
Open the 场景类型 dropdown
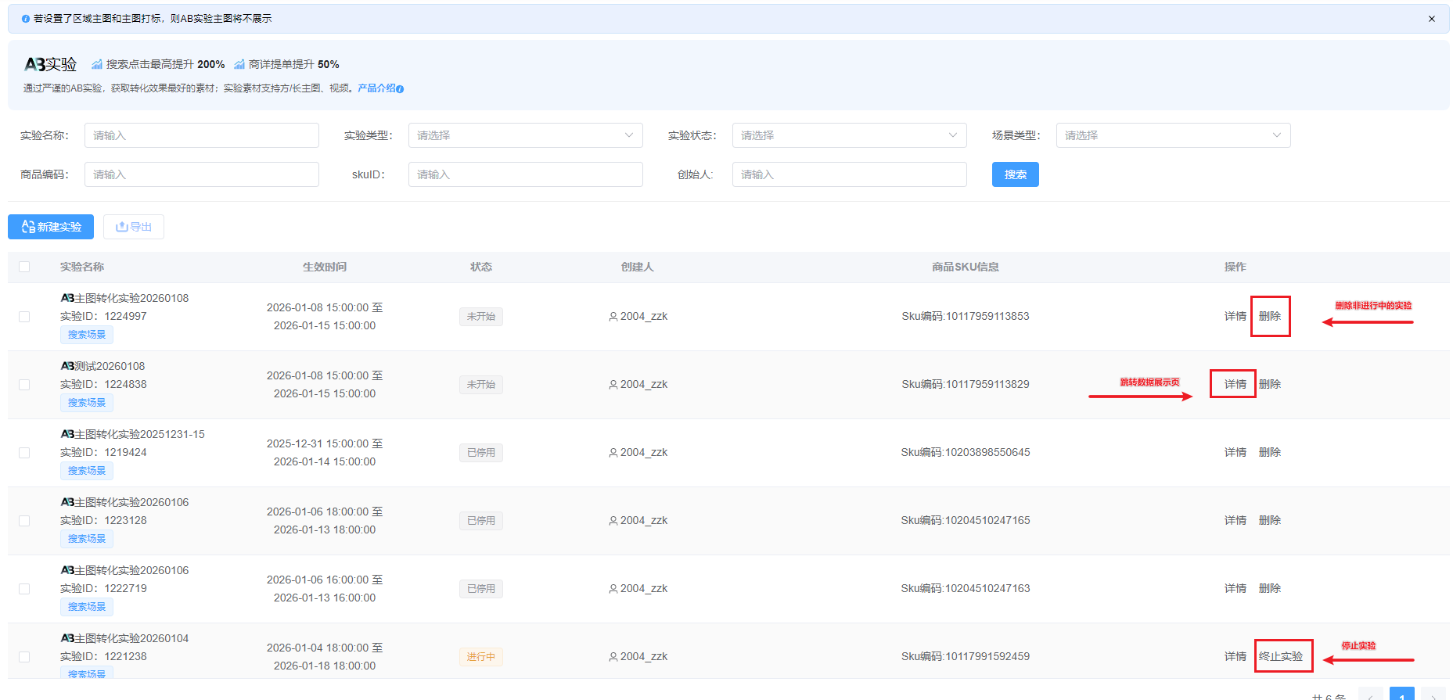pyautogui.click(x=1173, y=135)
